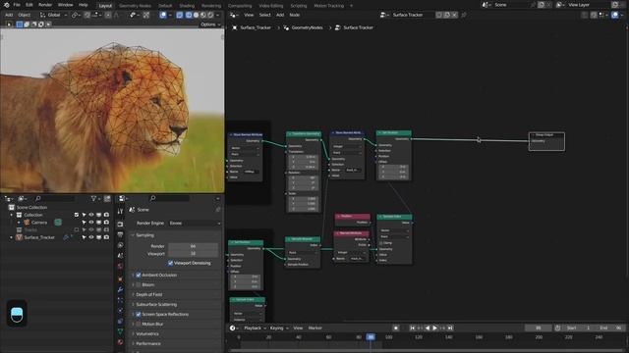Open the node editor View menu
Screen dimensions: 629x353
tap(249, 15)
